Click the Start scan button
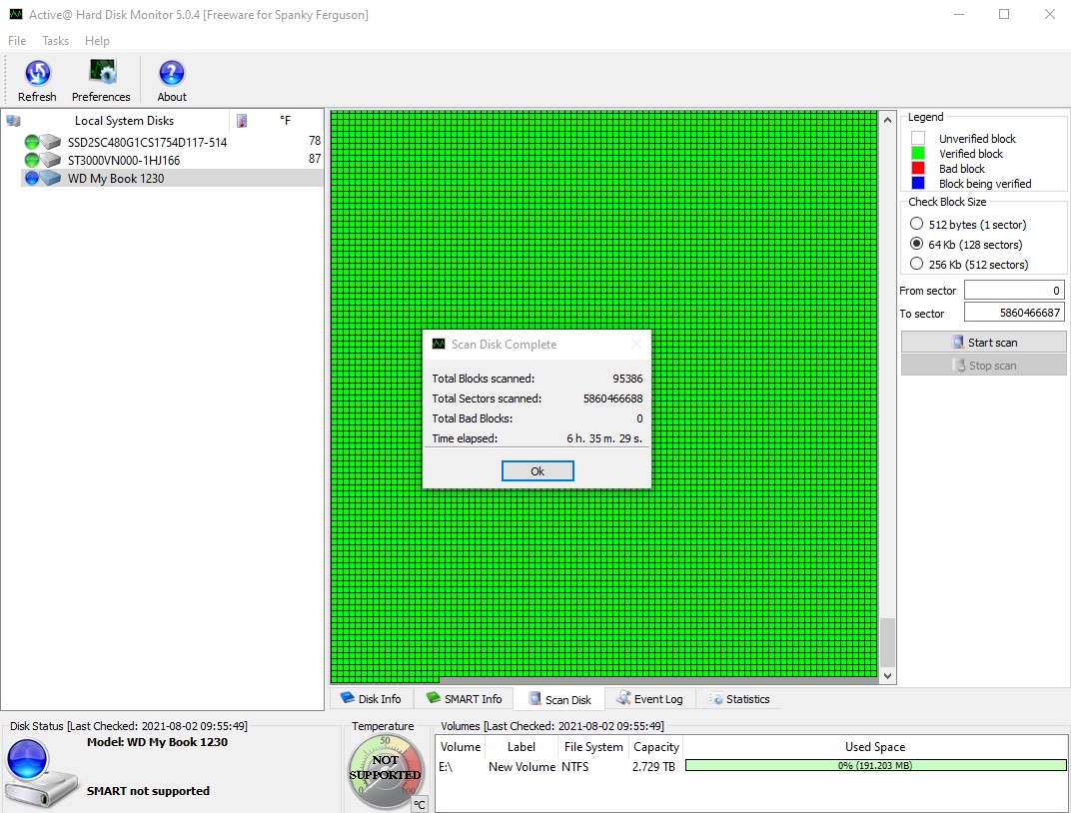This screenshot has height=813, width=1071. pos(983,343)
